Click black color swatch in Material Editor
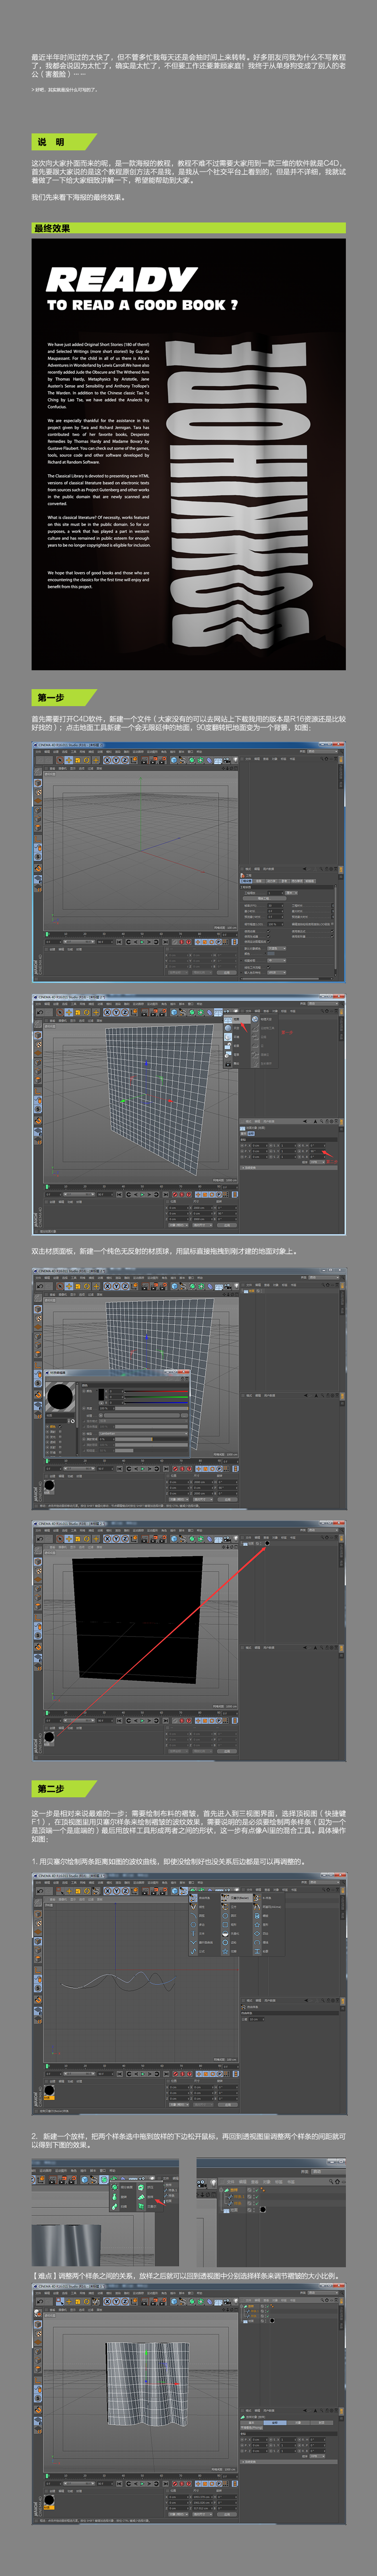 coord(101,1395)
